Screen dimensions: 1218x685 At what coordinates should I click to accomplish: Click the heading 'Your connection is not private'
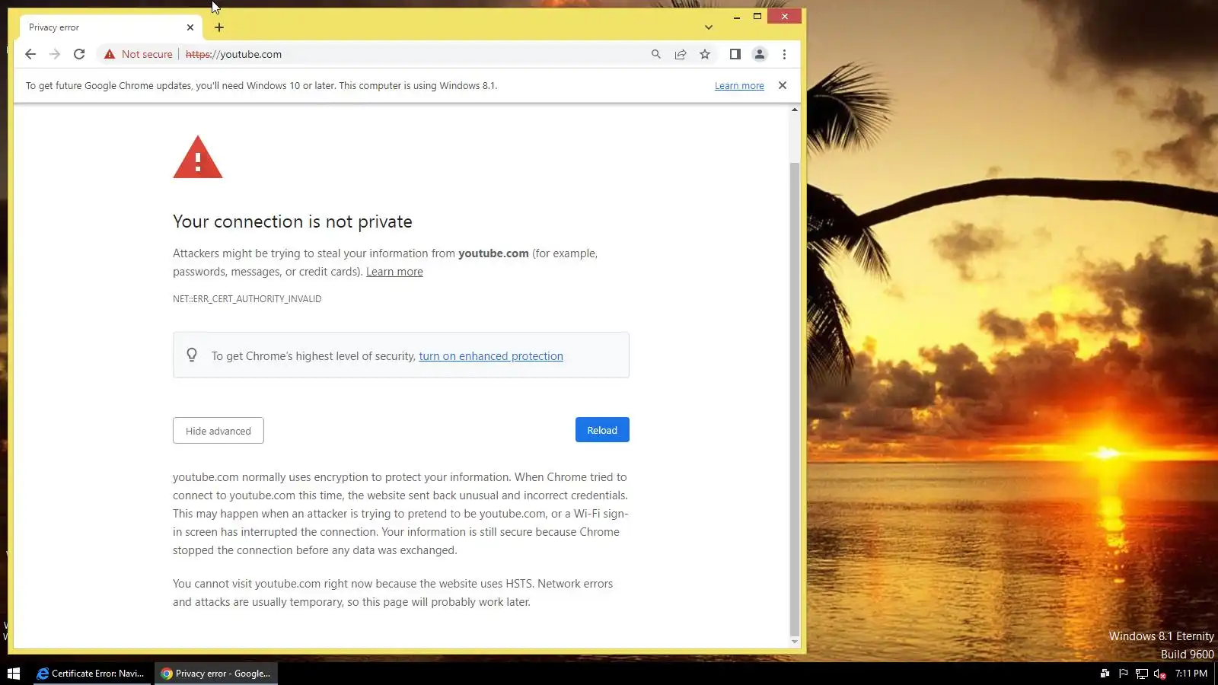tap(292, 221)
